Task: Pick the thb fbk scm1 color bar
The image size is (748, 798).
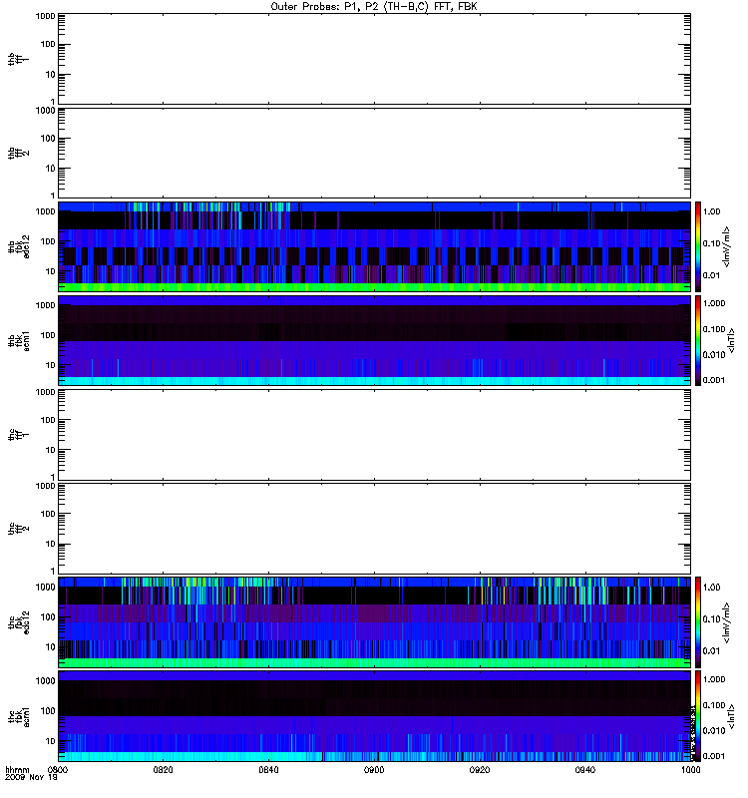Action: 698,340
